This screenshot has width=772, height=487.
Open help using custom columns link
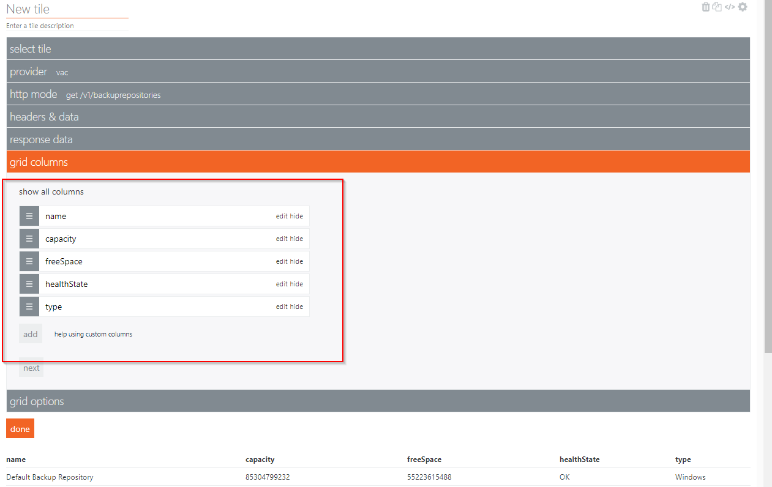tap(93, 334)
